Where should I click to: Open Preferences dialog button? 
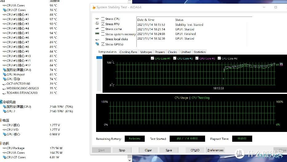(x=216, y=150)
